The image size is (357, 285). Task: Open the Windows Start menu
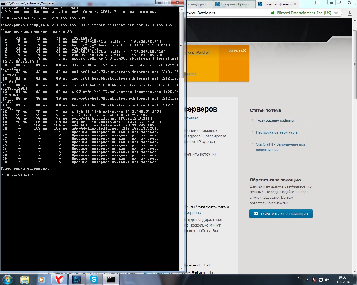8,279
